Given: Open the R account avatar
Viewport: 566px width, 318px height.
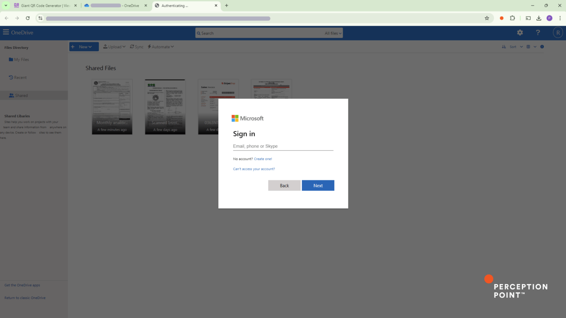Looking at the screenshot, I should click(x=558, y=33).
